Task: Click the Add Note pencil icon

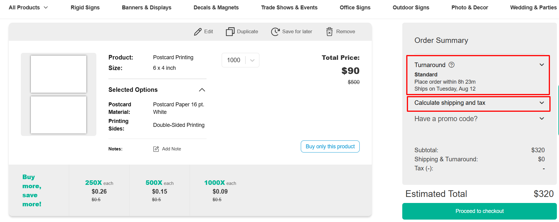Action: point(156,149)
